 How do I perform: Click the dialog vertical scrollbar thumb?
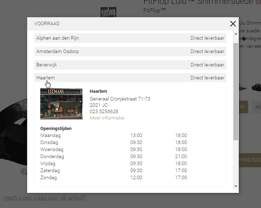[x=236, y=92]
